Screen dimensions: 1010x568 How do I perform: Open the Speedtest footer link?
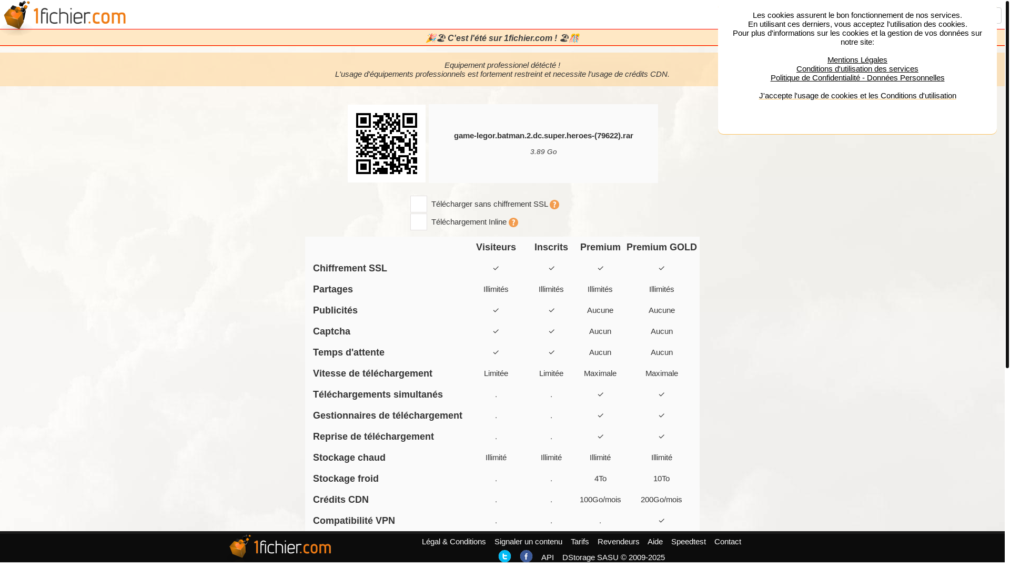(688, 542)
